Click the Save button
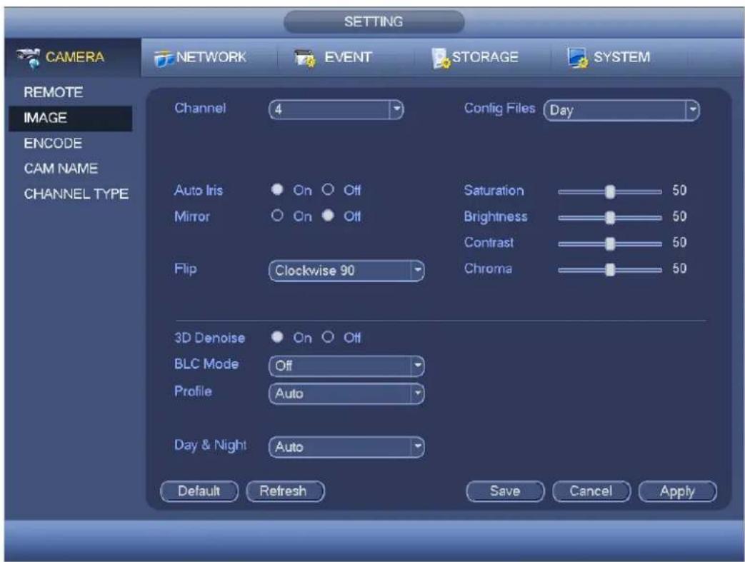The image size is (745, 562). coord(505,491)
